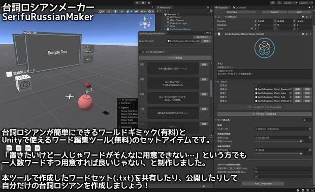Viewport: 315px width, 192px height.
Task: Edit the text of word entry 10
Action: pos(173,113)
